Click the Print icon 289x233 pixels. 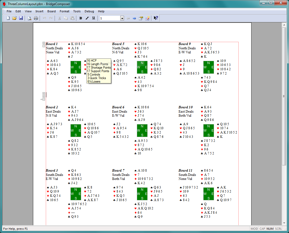tap(36, 18)
